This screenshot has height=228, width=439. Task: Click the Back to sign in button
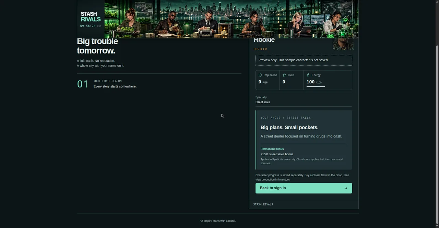pos(304,188)
